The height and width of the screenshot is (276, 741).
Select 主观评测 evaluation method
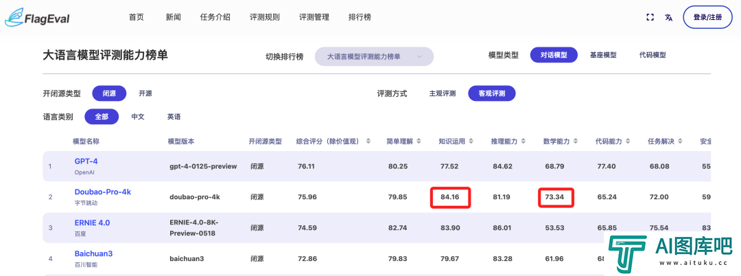point(443,93)
